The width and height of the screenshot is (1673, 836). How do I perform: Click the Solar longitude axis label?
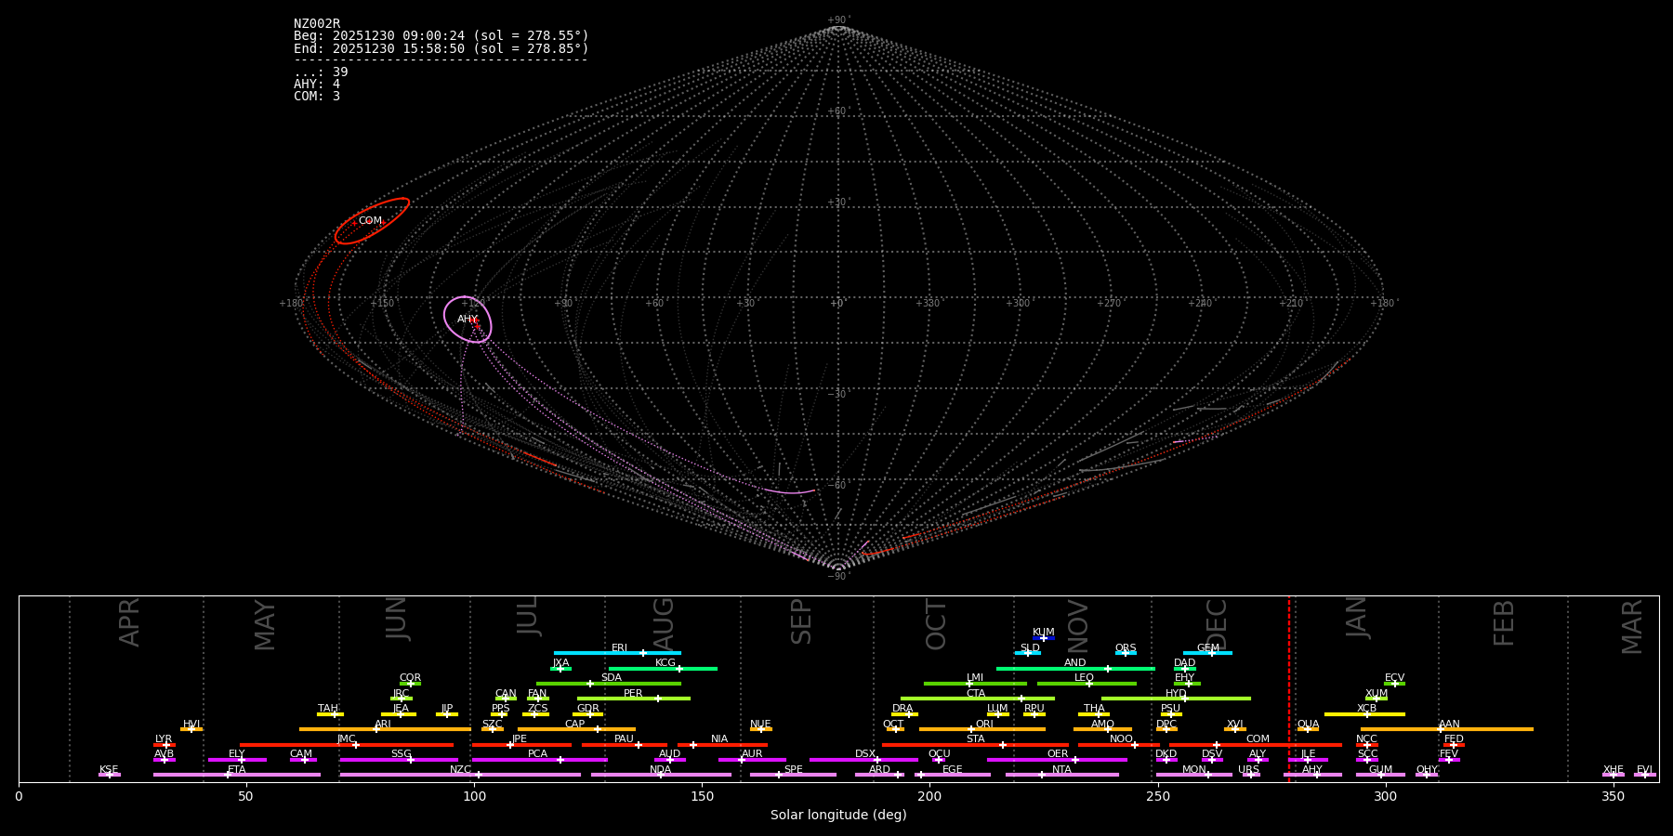838,816
